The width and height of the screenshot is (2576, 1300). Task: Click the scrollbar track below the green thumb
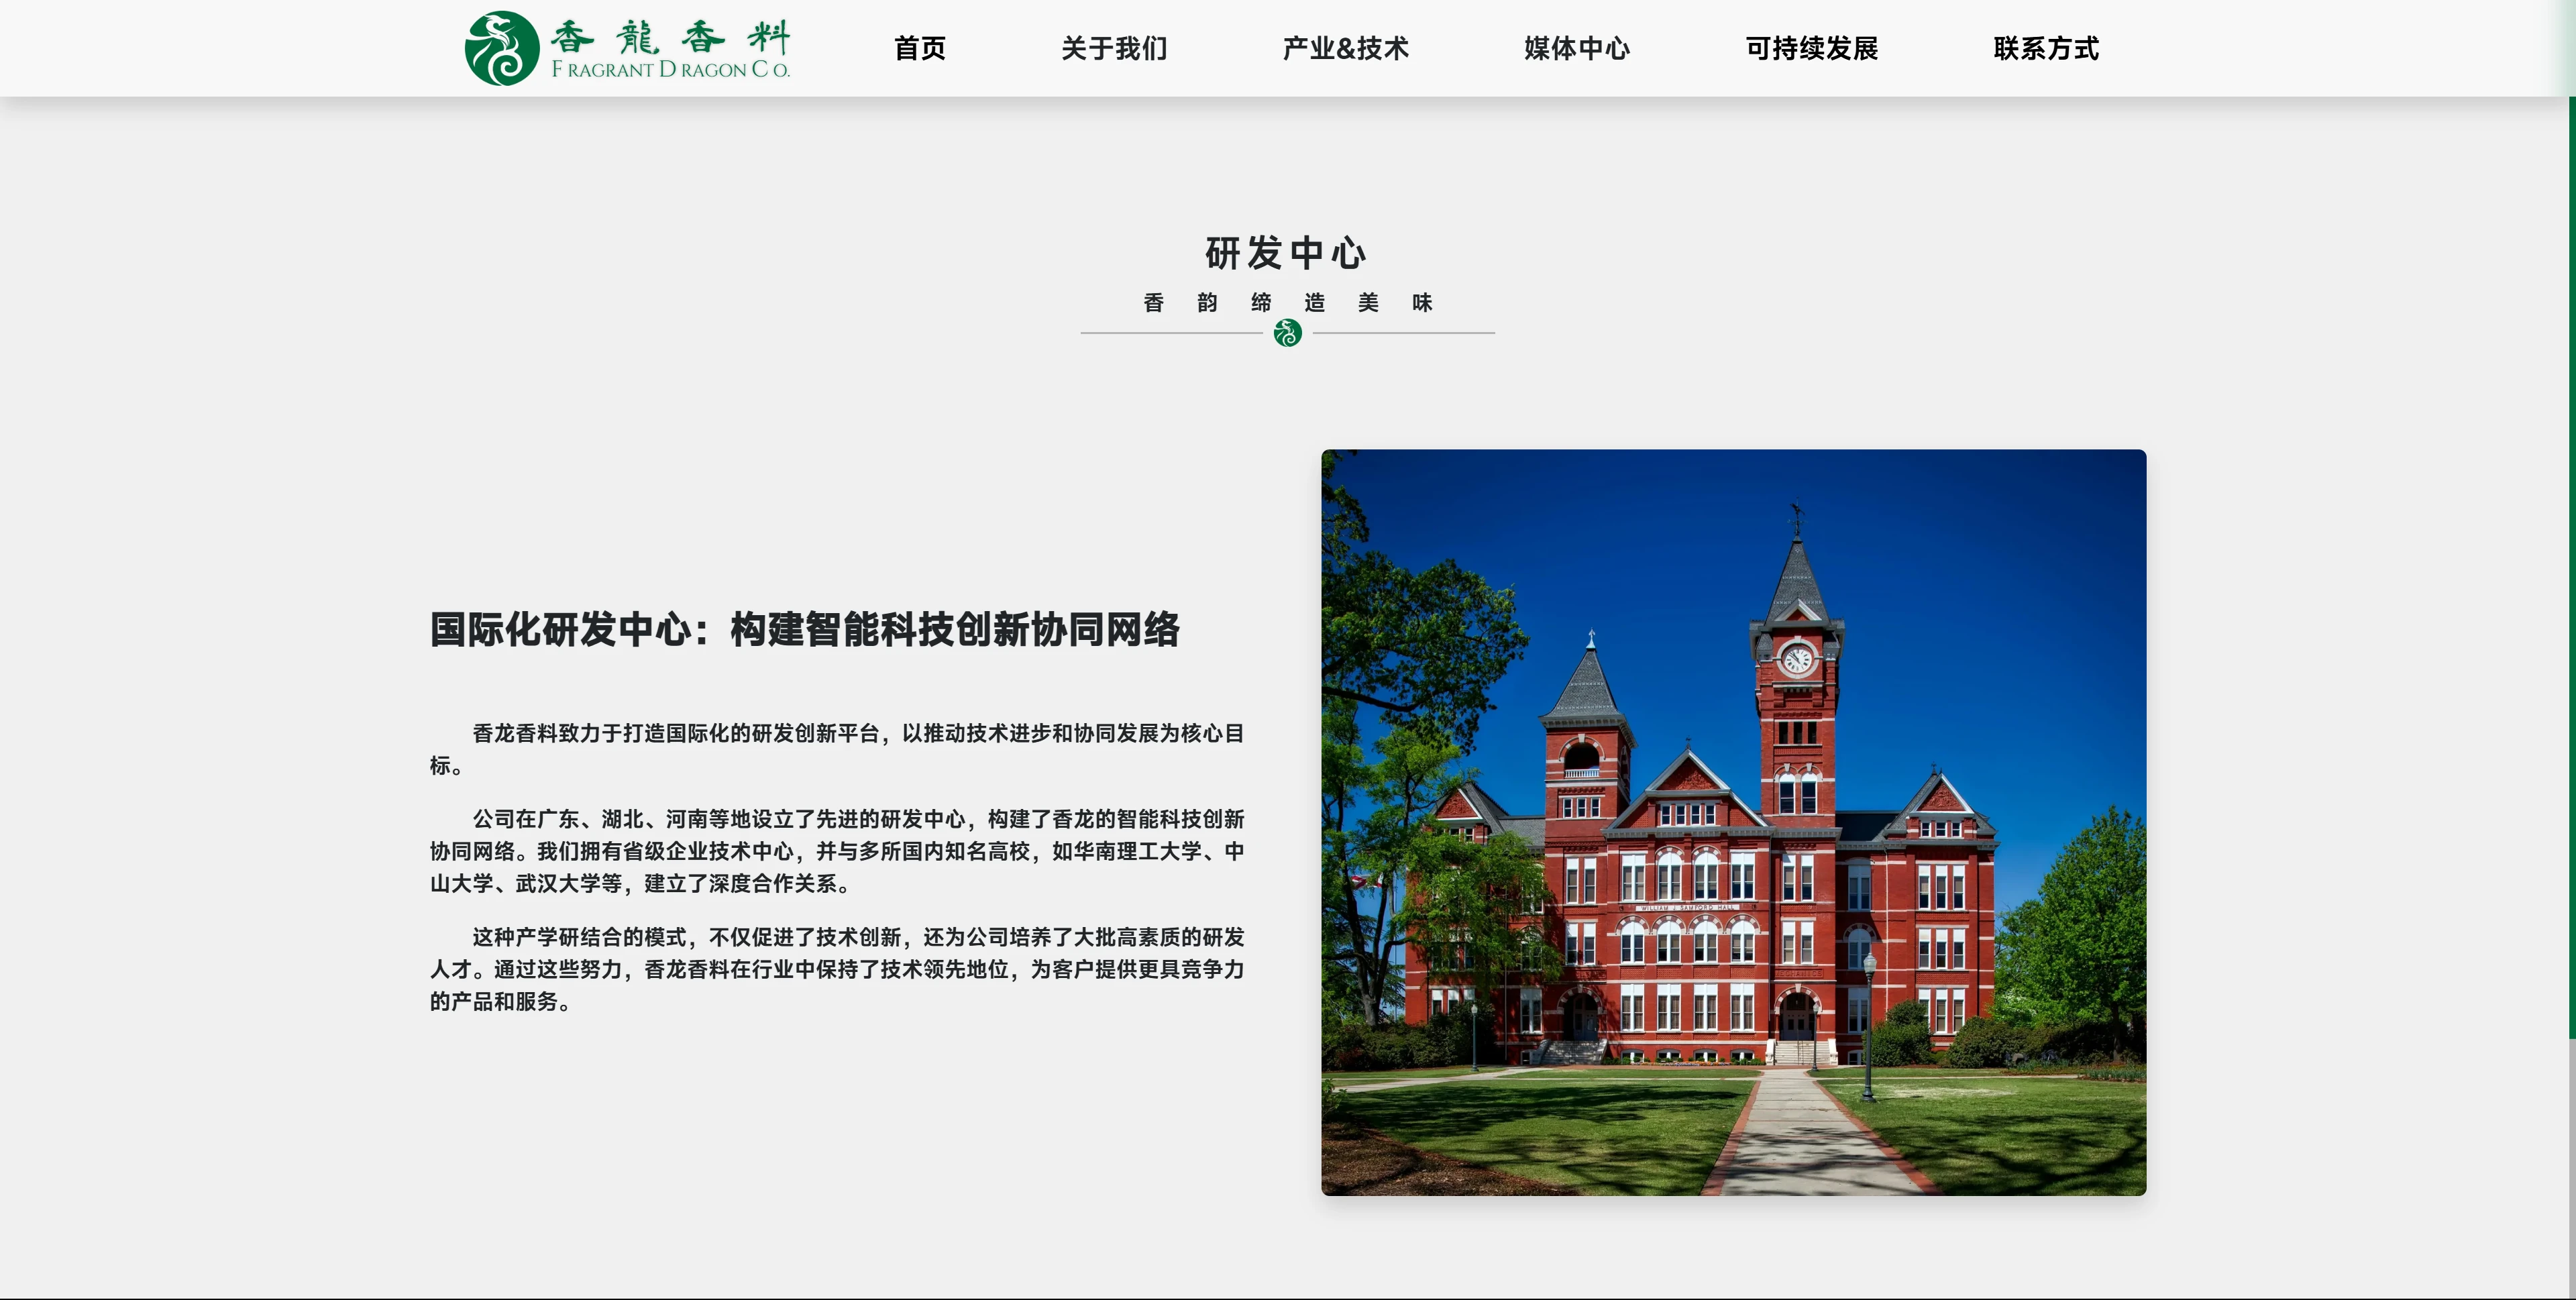(x=2571, y=1170)
